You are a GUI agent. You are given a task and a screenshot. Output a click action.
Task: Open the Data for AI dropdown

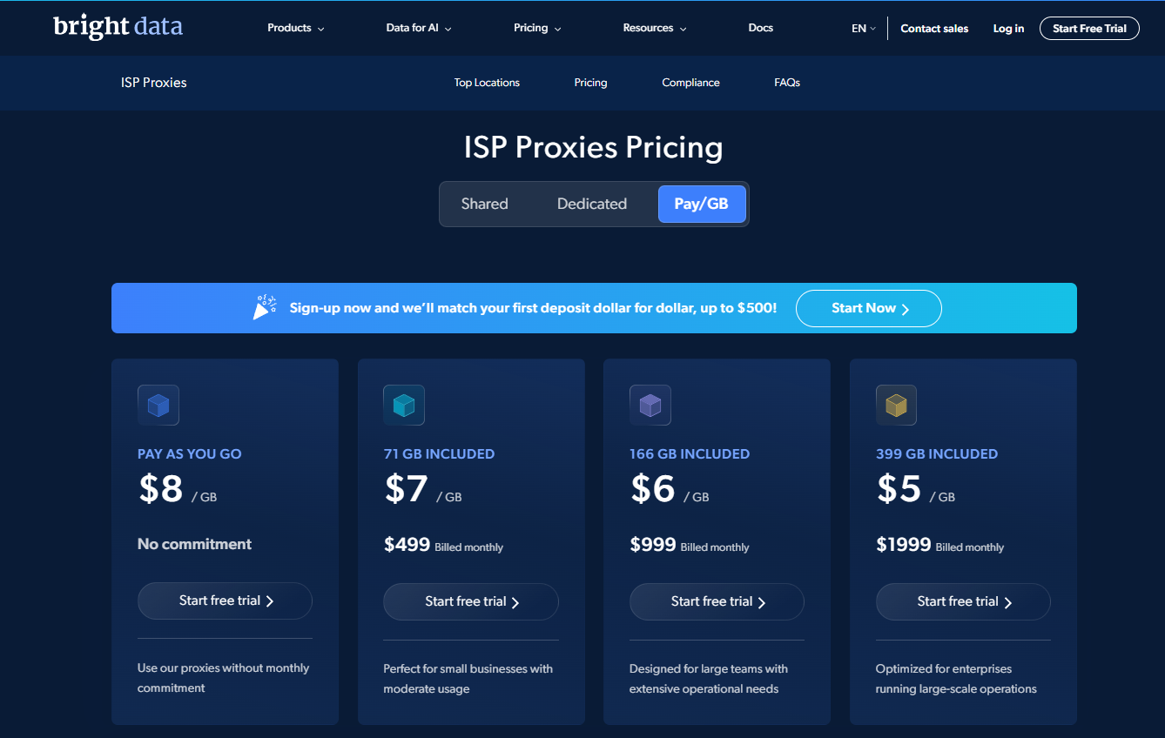[418, 28]
